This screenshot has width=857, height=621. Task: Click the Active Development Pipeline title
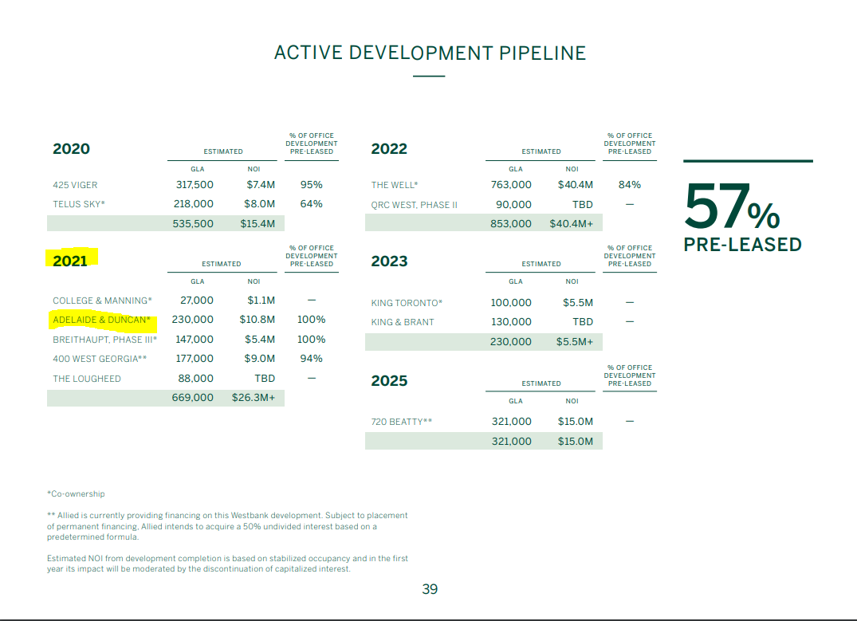click(x=430, y=53)
